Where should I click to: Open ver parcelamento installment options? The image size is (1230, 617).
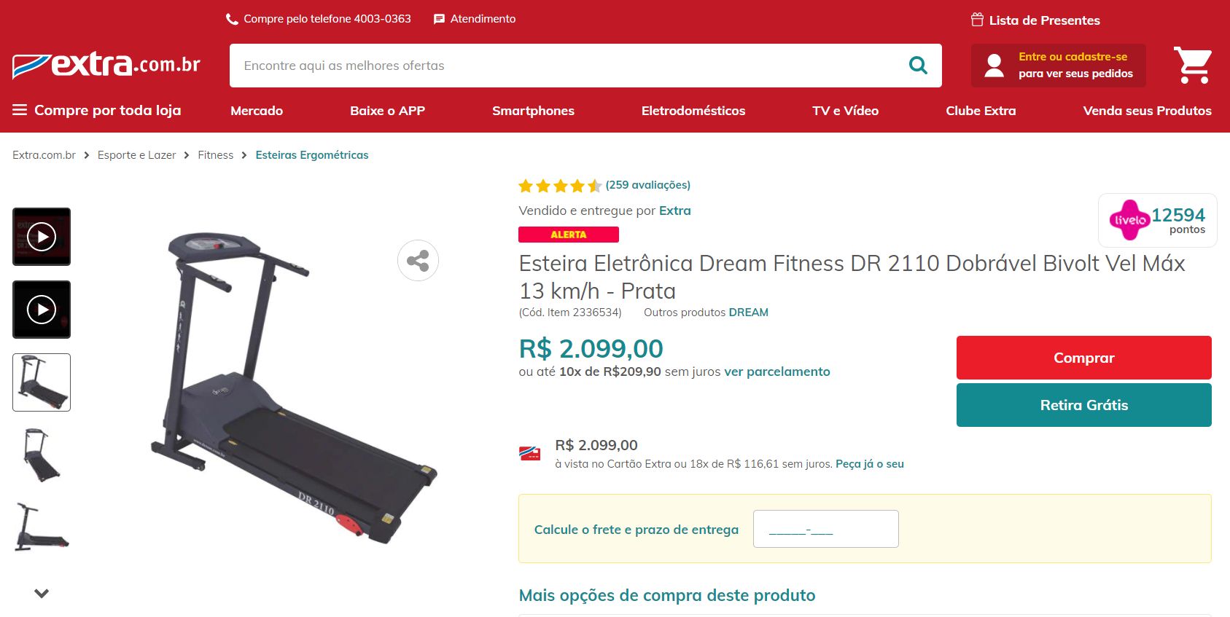(777, 372)
